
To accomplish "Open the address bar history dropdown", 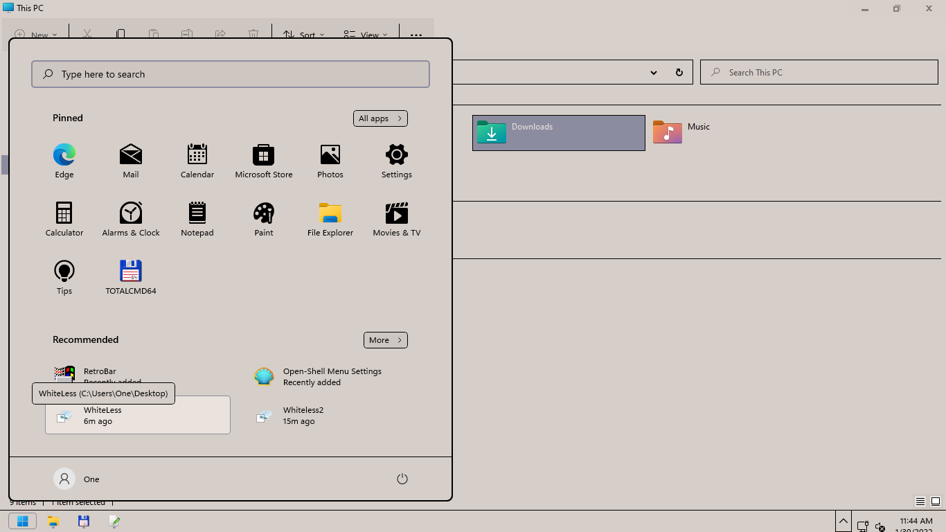I will [x=653, y=73].
